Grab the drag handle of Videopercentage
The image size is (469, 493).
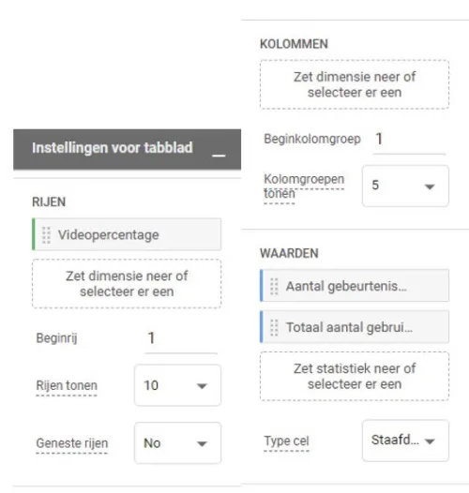tap(46, 235)
